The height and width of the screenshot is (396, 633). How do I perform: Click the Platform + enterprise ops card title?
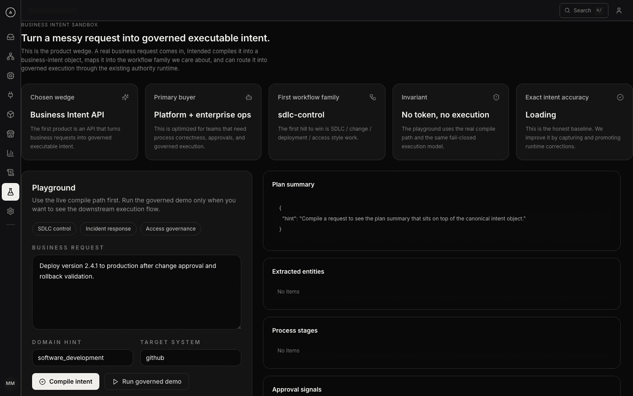pos(203,115)
